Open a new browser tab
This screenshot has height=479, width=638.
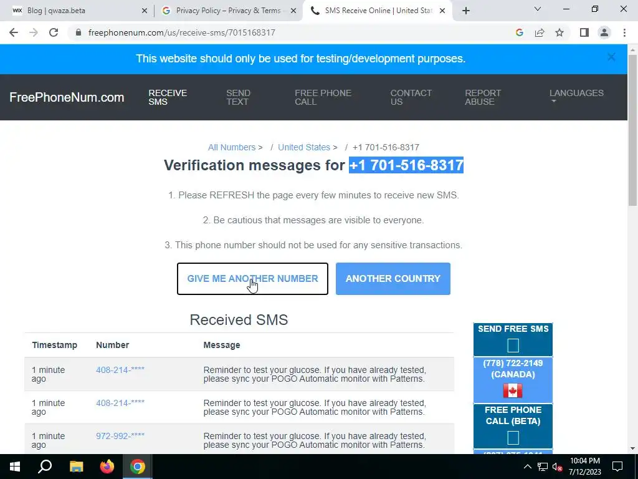click(x=466, y=11)
